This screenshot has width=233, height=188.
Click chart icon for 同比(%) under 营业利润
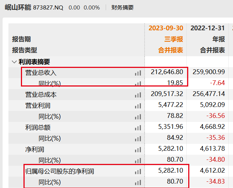[x=138, y=116]
